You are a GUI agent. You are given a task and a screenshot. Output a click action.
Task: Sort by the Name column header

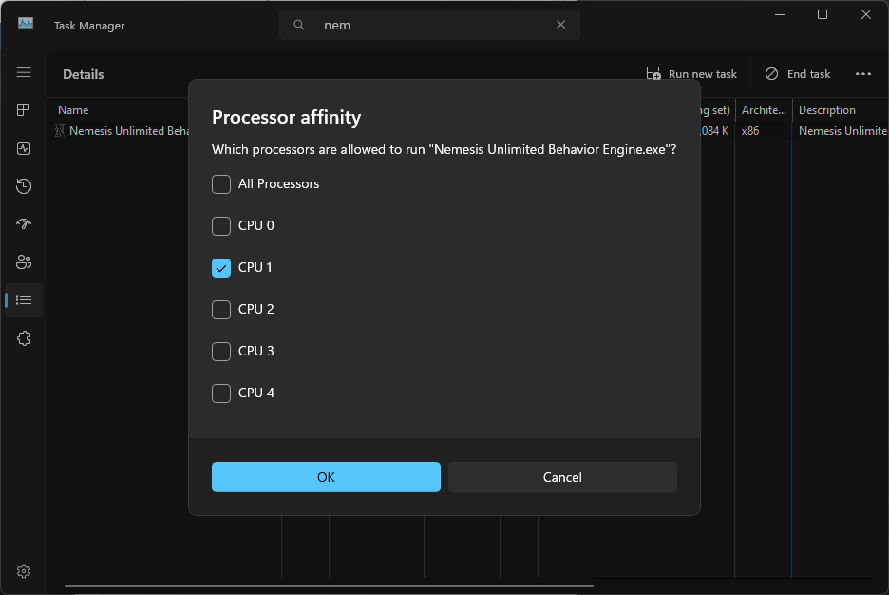point(73,110)
